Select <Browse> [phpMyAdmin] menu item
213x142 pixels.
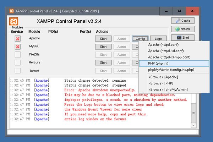[174, 89]
